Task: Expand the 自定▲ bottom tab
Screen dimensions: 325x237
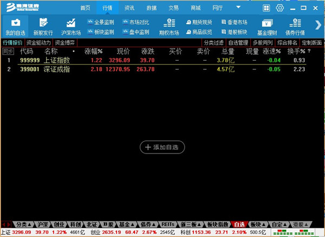Action: point(279,225)
